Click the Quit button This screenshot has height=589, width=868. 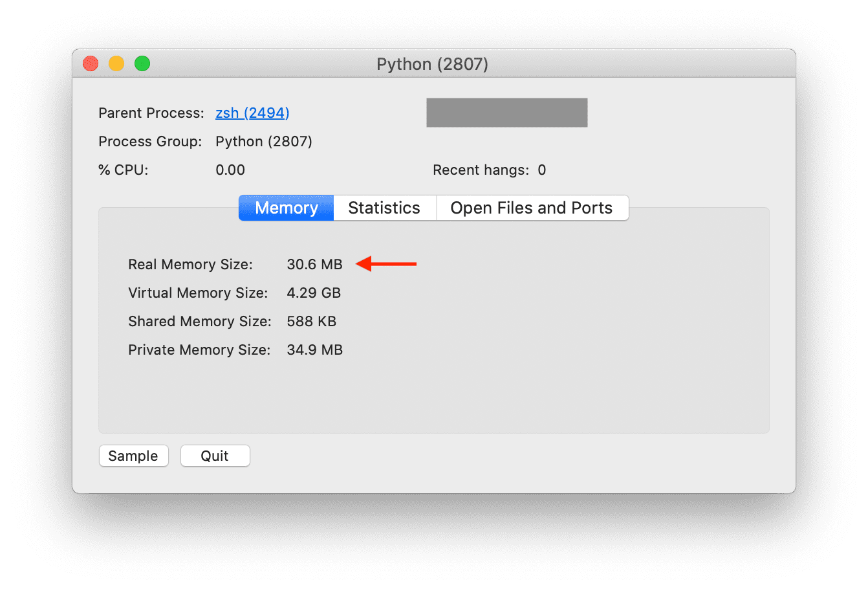point(215,456)
